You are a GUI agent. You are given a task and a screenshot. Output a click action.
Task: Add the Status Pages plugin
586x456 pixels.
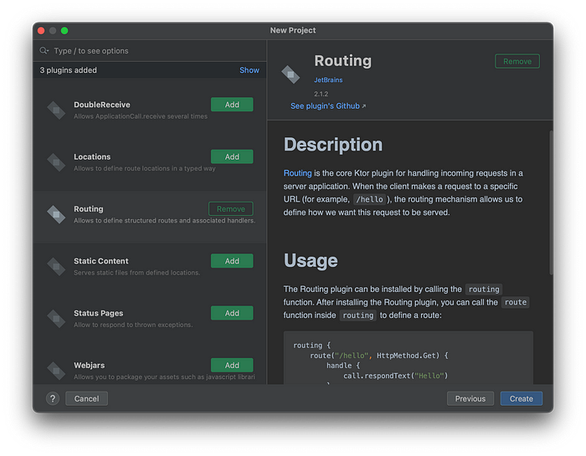pyautogui.click(x=232, y=313)
